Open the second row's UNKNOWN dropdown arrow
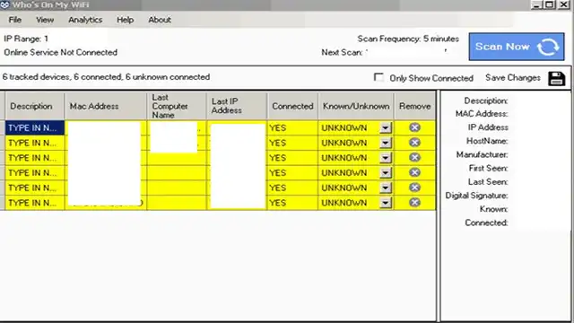 click(x=386, y=143)
